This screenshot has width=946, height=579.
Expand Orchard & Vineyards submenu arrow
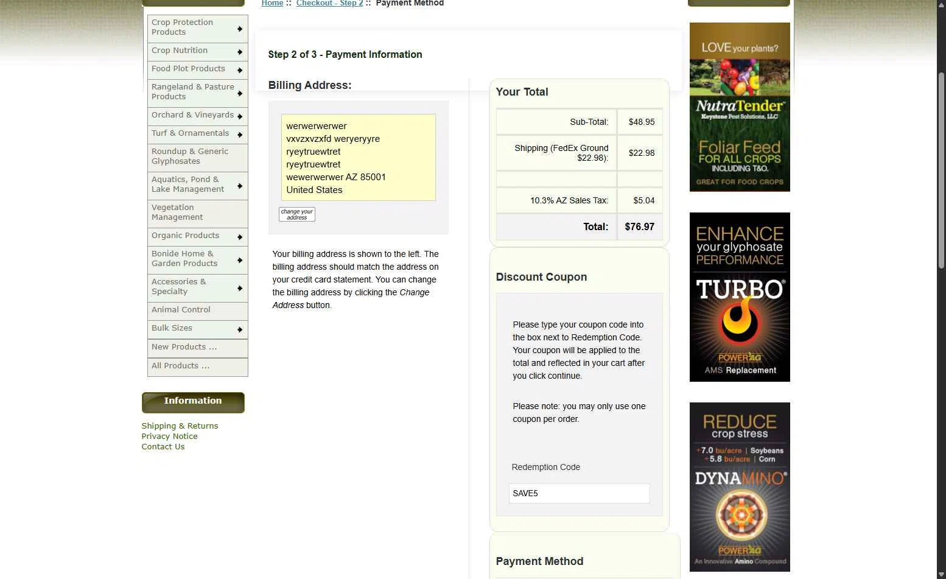(240, 116)
